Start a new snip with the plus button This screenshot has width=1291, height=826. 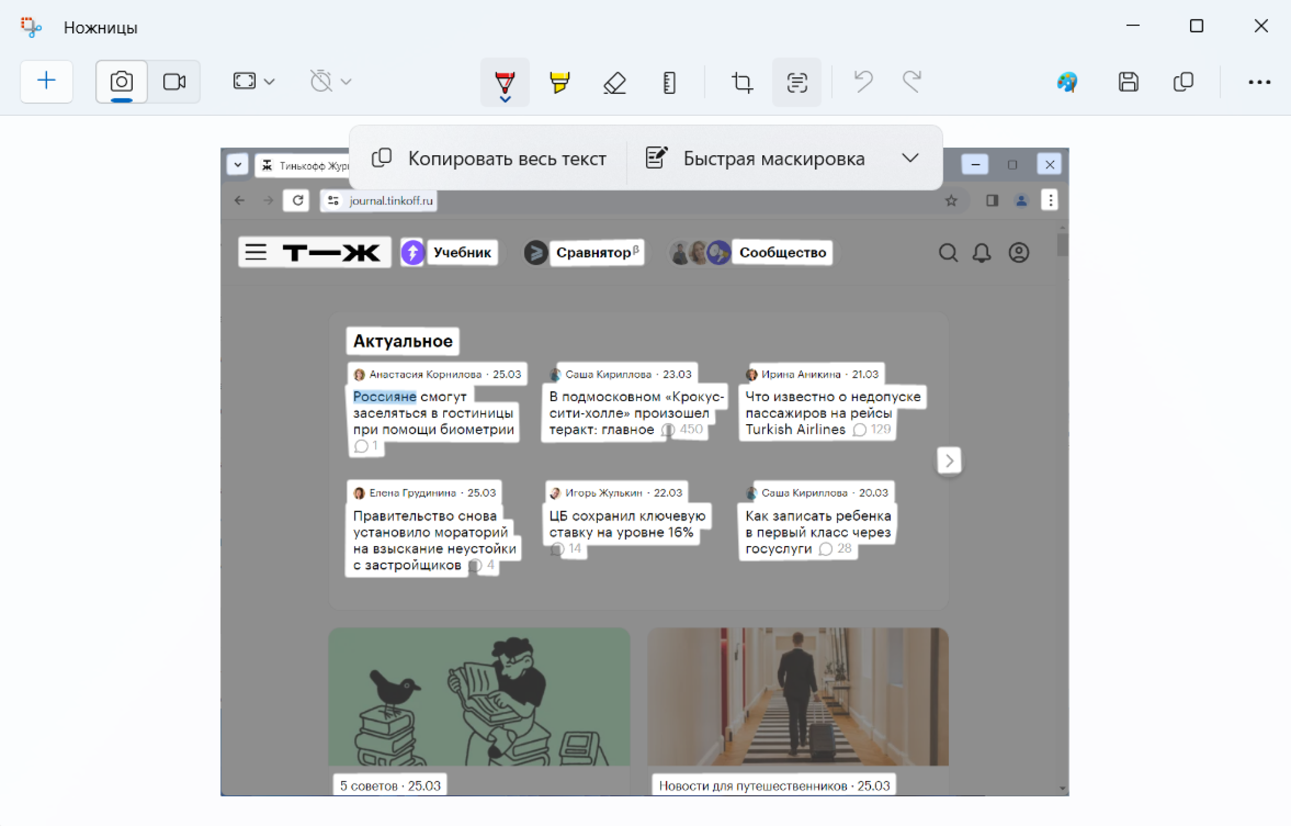(x=47, y=81)
